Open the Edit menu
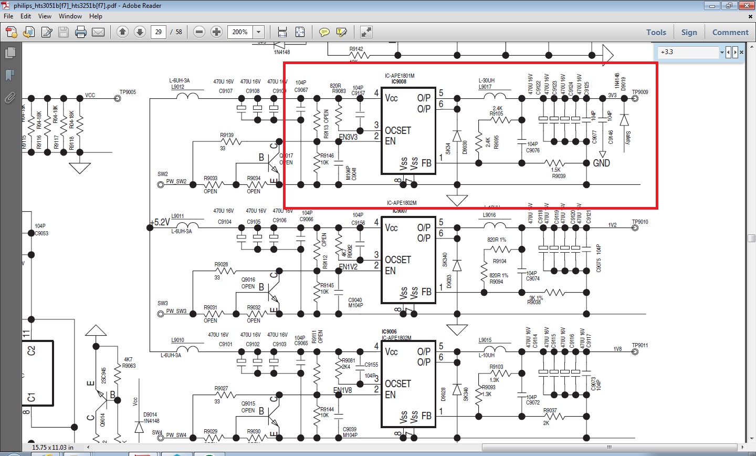 [26, 16]
